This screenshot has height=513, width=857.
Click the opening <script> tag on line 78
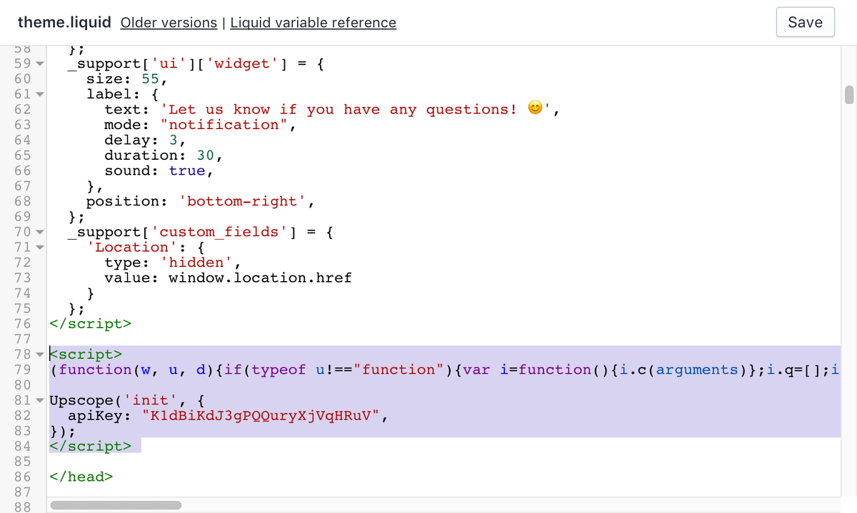(x=86, y=355)
